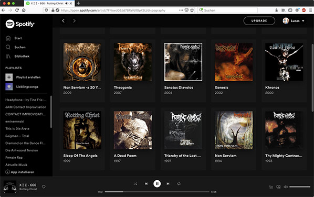Click the Spotify logo in the sidebar
The height and width of the screenshot is (197, 314).
[x=20, y=24]
